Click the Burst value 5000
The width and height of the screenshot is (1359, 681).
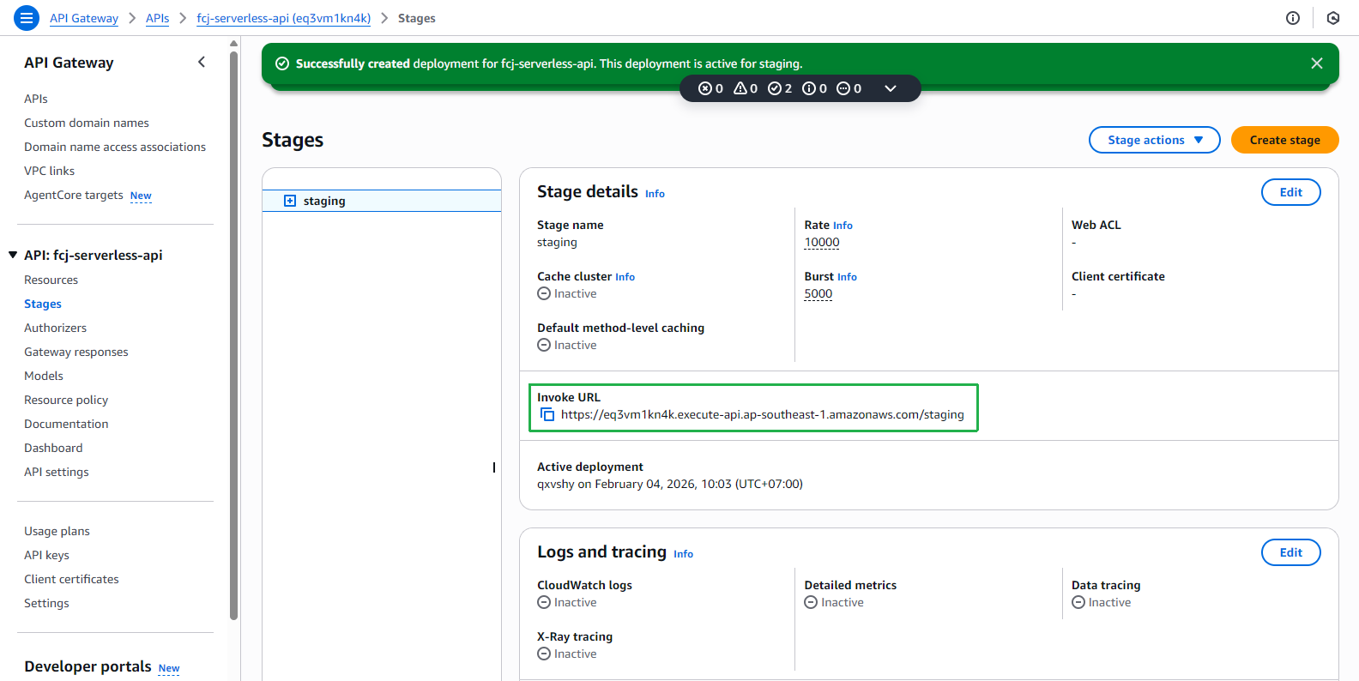click(818, 294)
